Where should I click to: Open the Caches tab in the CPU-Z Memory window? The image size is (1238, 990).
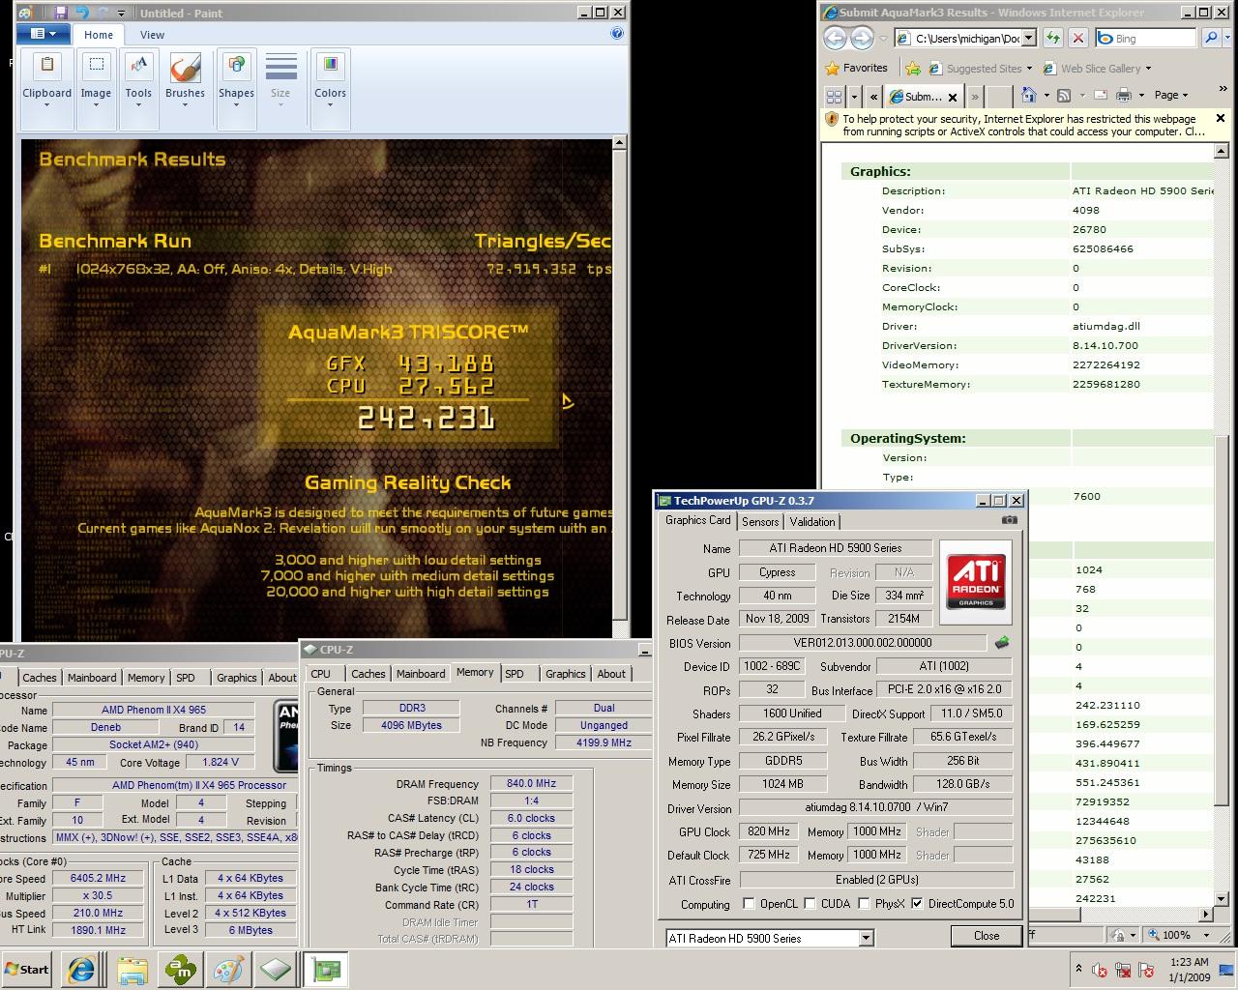click(368, 674)
